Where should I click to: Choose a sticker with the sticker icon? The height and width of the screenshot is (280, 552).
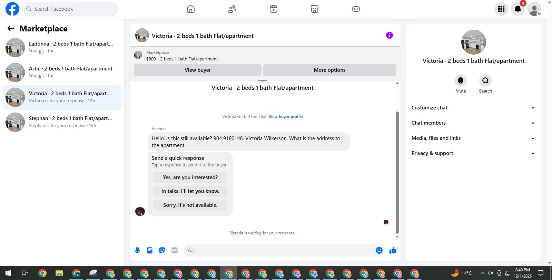pos(162,250)
